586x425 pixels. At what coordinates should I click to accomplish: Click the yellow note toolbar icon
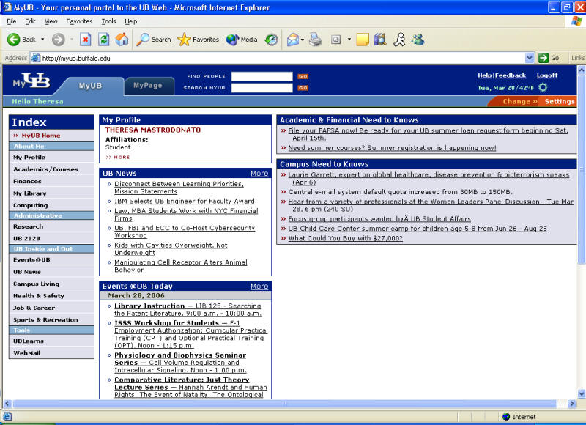tap(363, 40)
